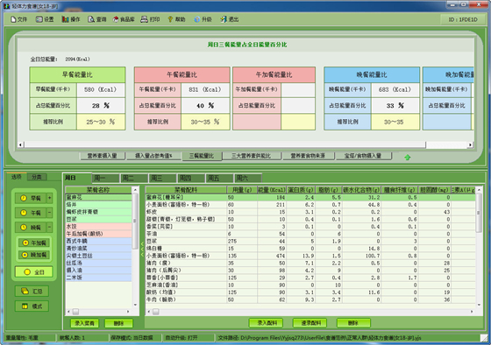Viewport: 491px width, 345px height.
Task: Switch to the 三大营养素供能比 chart tab
Action: pos(252,156)
